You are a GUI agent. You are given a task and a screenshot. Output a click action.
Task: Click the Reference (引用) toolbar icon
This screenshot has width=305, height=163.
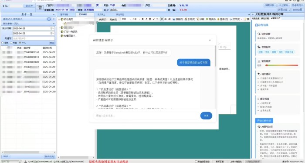click(x=186, y=19)
